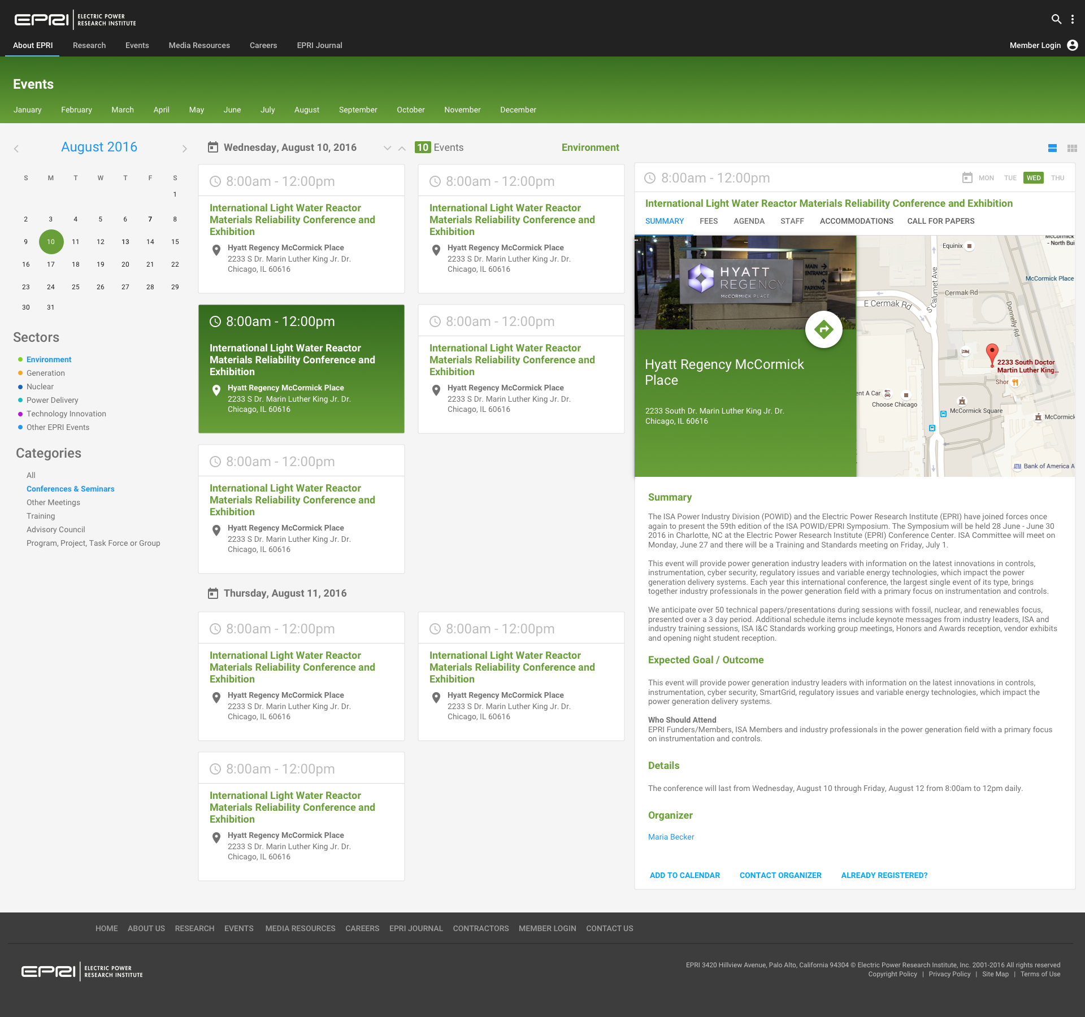1085x1017 pixels.
Task: Open the Research menu item
Action: point(89,45)
